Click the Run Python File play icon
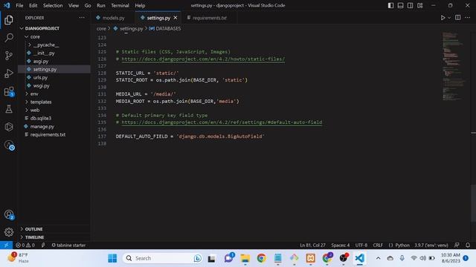This screenshot has height=267, width=476. click(x=443, y=18)
